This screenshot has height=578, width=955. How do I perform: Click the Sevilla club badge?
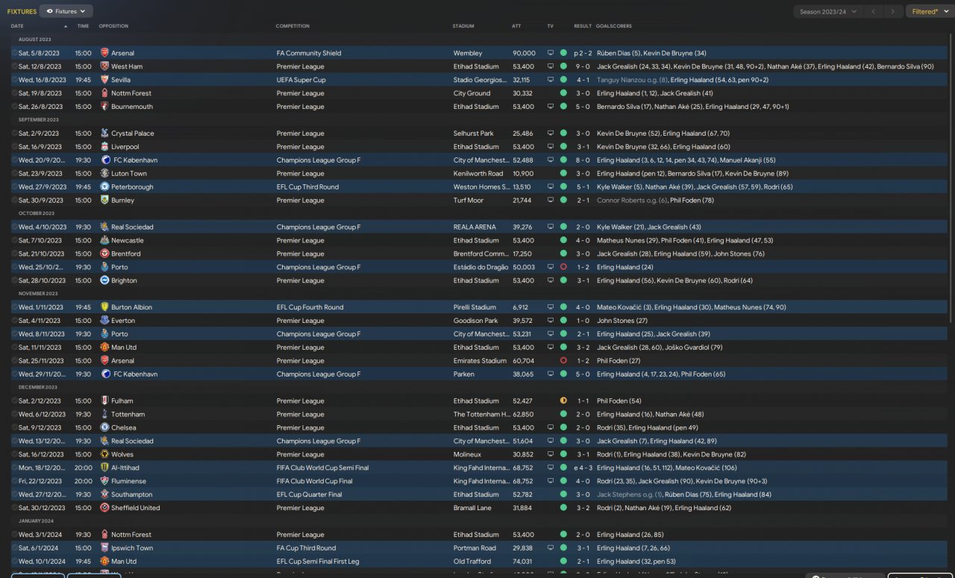click(104, 80)
